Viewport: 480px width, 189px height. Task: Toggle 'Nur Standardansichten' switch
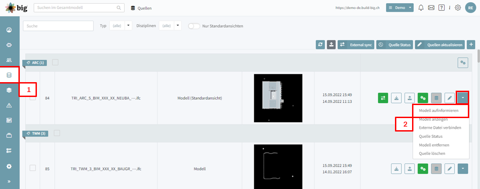(194, 26)
